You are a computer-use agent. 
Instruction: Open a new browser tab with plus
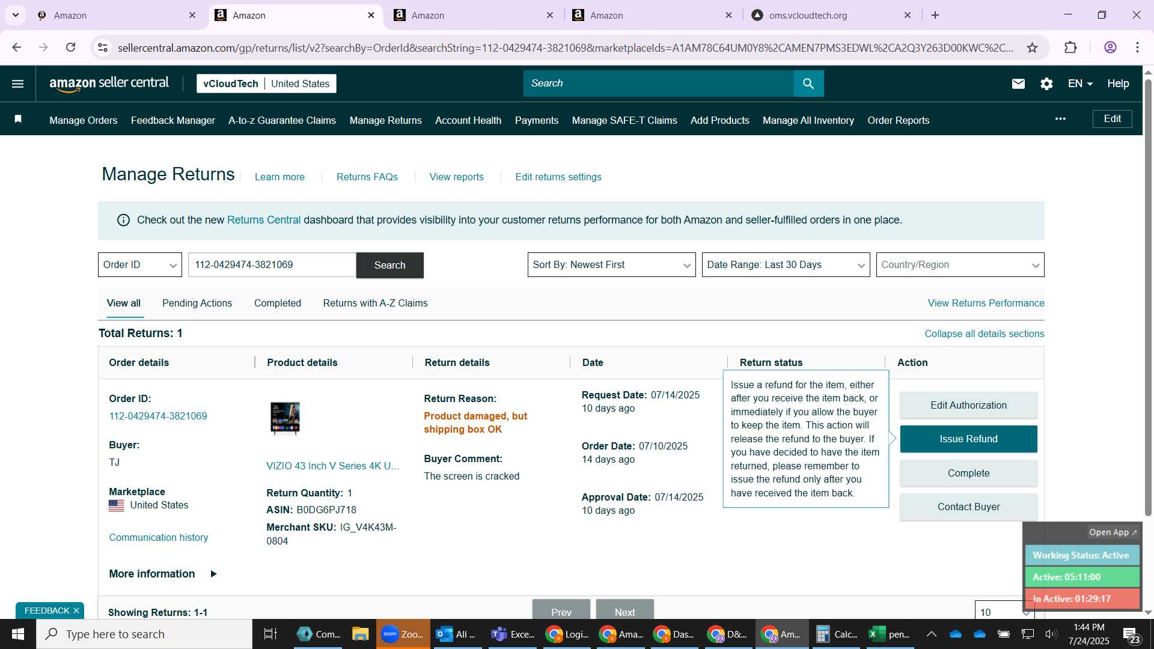(935, 15)
